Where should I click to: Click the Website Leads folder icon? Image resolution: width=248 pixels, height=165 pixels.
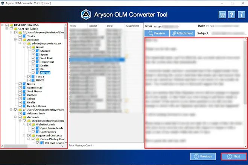click(33, 124)
